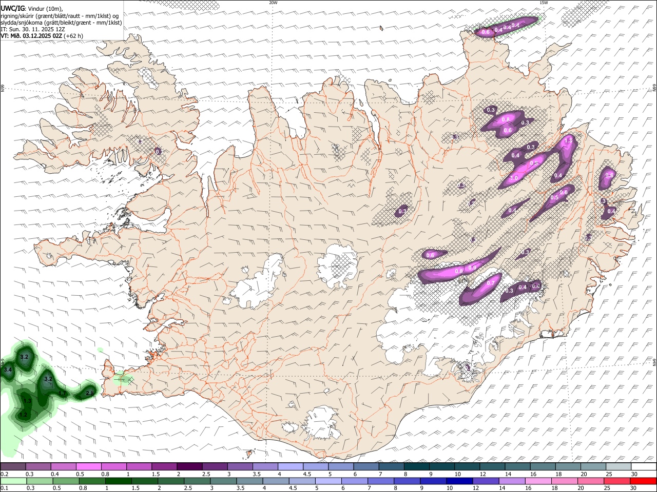Click the 1.2 rain value in green cell
Viewport: 657px width, 492px height.
[x=23, y=414]
